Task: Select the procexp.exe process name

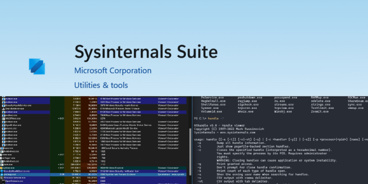Action: pos(10,175)
